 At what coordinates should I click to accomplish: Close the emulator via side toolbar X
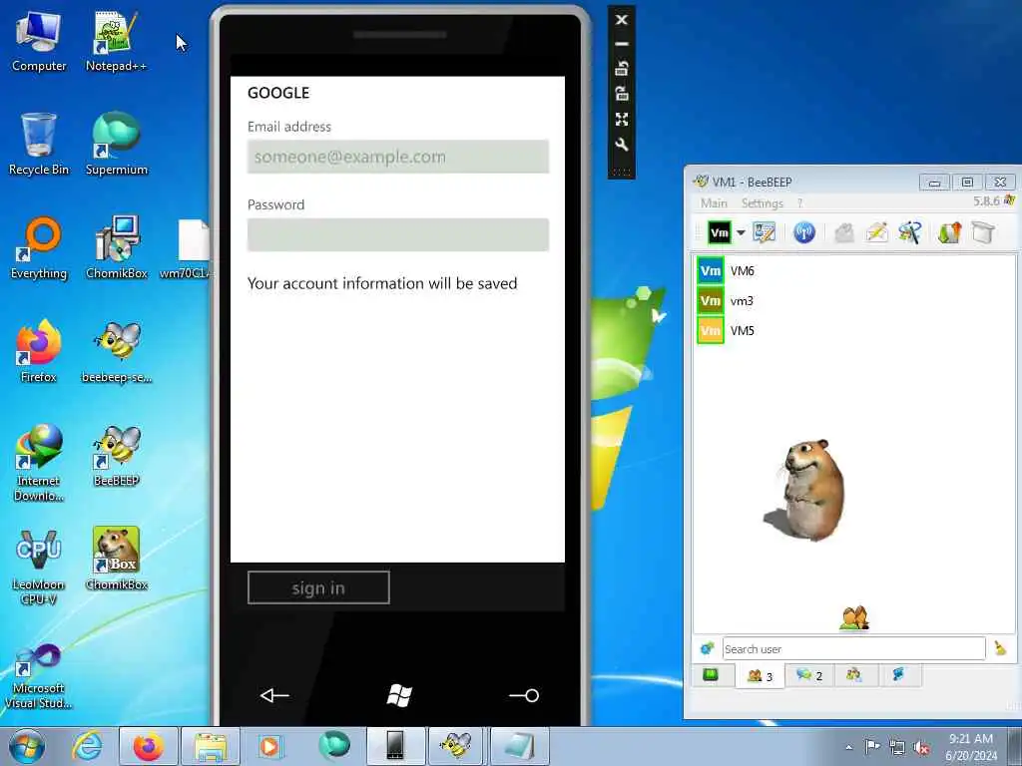pyautogui.click(x=622, y=20)
